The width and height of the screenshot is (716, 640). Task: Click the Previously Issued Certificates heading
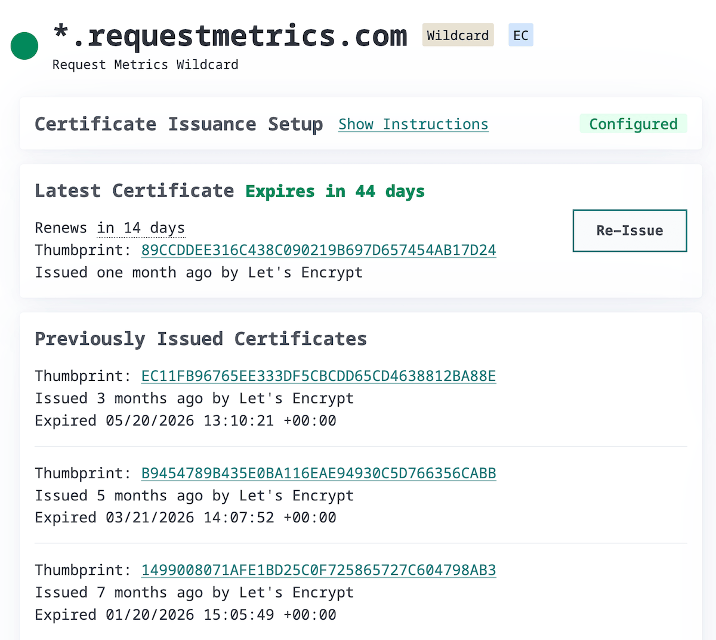201,339
